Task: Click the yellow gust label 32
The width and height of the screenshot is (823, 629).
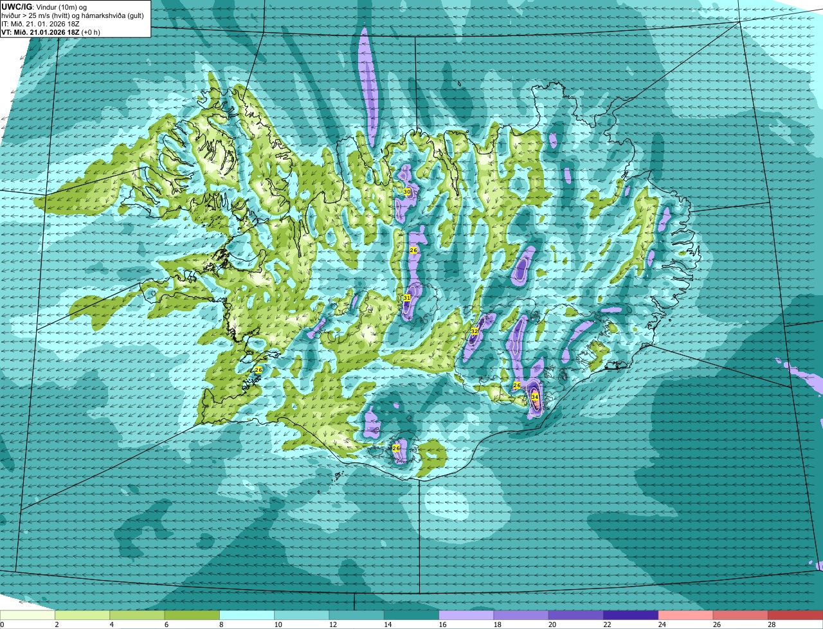Action: [475, 331]
